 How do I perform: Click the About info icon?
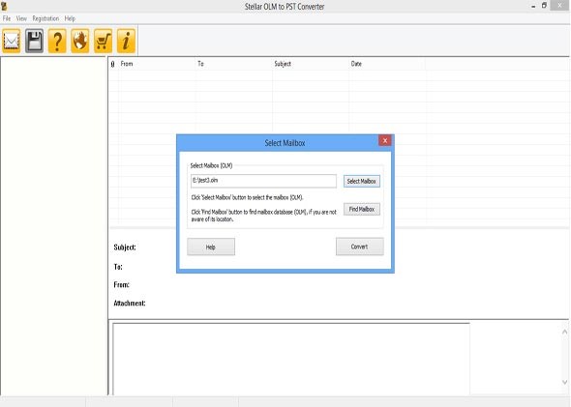tap(126, 41)
